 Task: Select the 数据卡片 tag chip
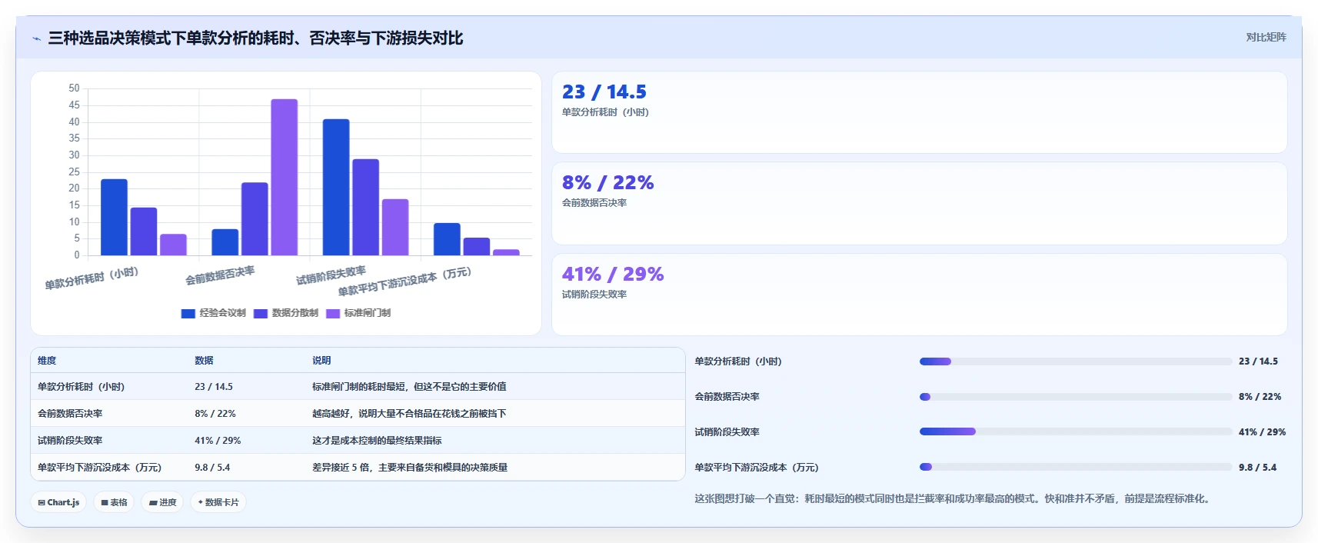click(x=218, y=502)
